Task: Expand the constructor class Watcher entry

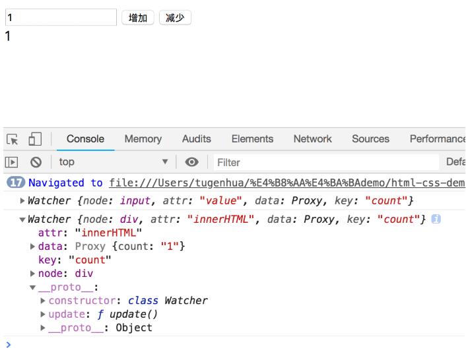Action: point(44,301)
